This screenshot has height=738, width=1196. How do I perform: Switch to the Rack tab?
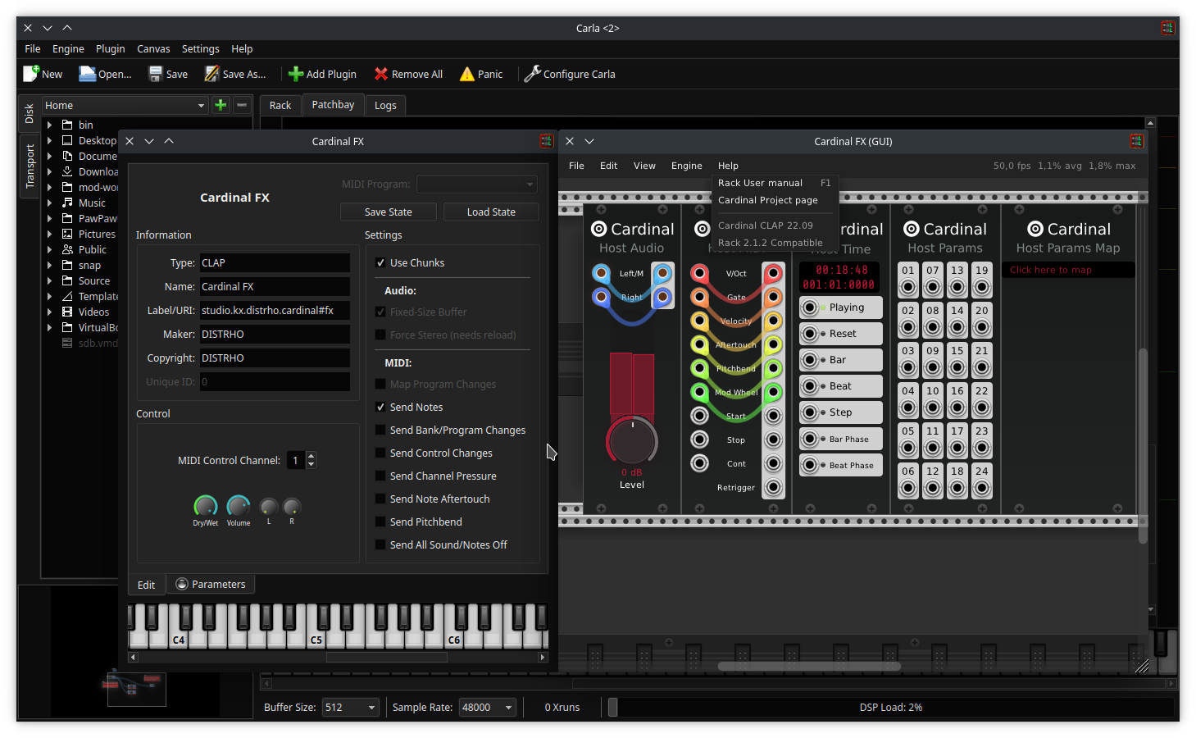click(280, 105)
